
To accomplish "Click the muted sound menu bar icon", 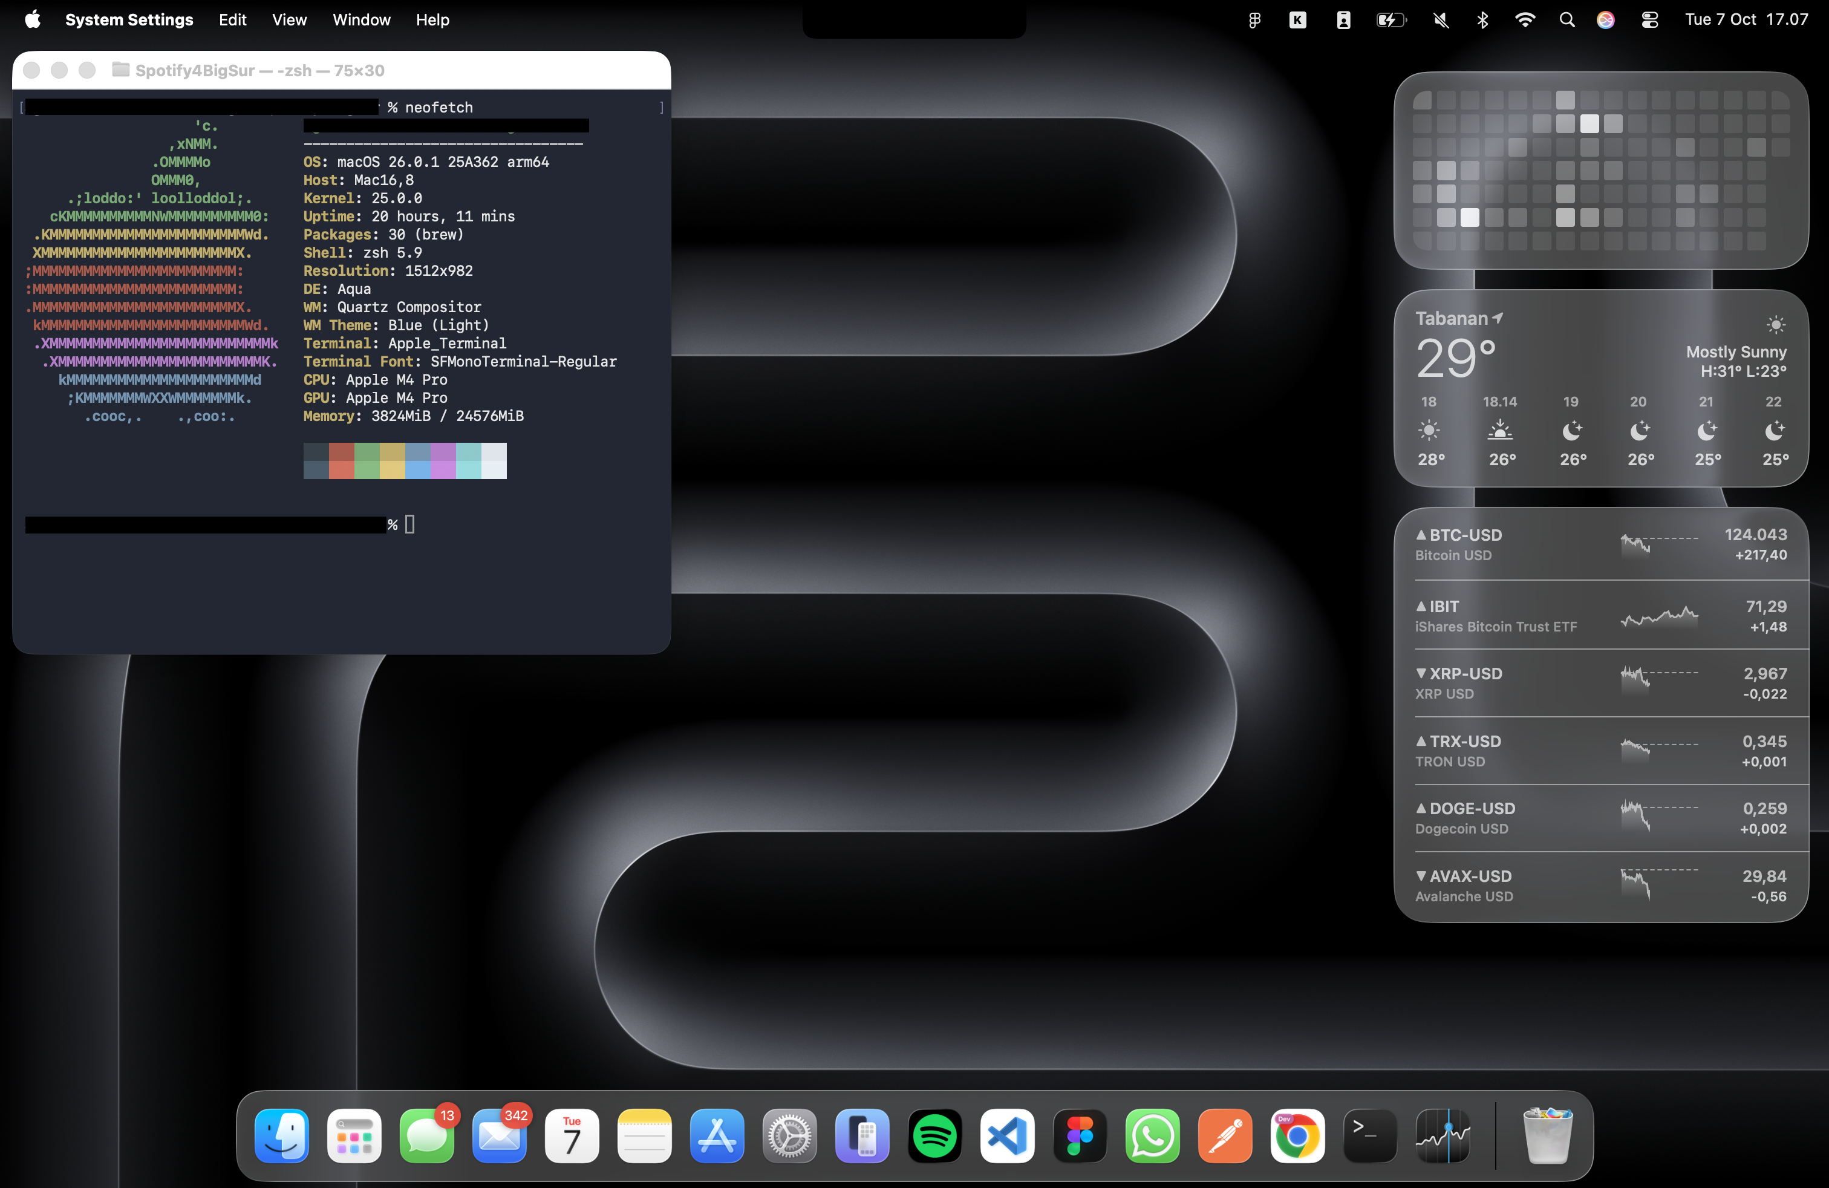I will point(1441,20).
